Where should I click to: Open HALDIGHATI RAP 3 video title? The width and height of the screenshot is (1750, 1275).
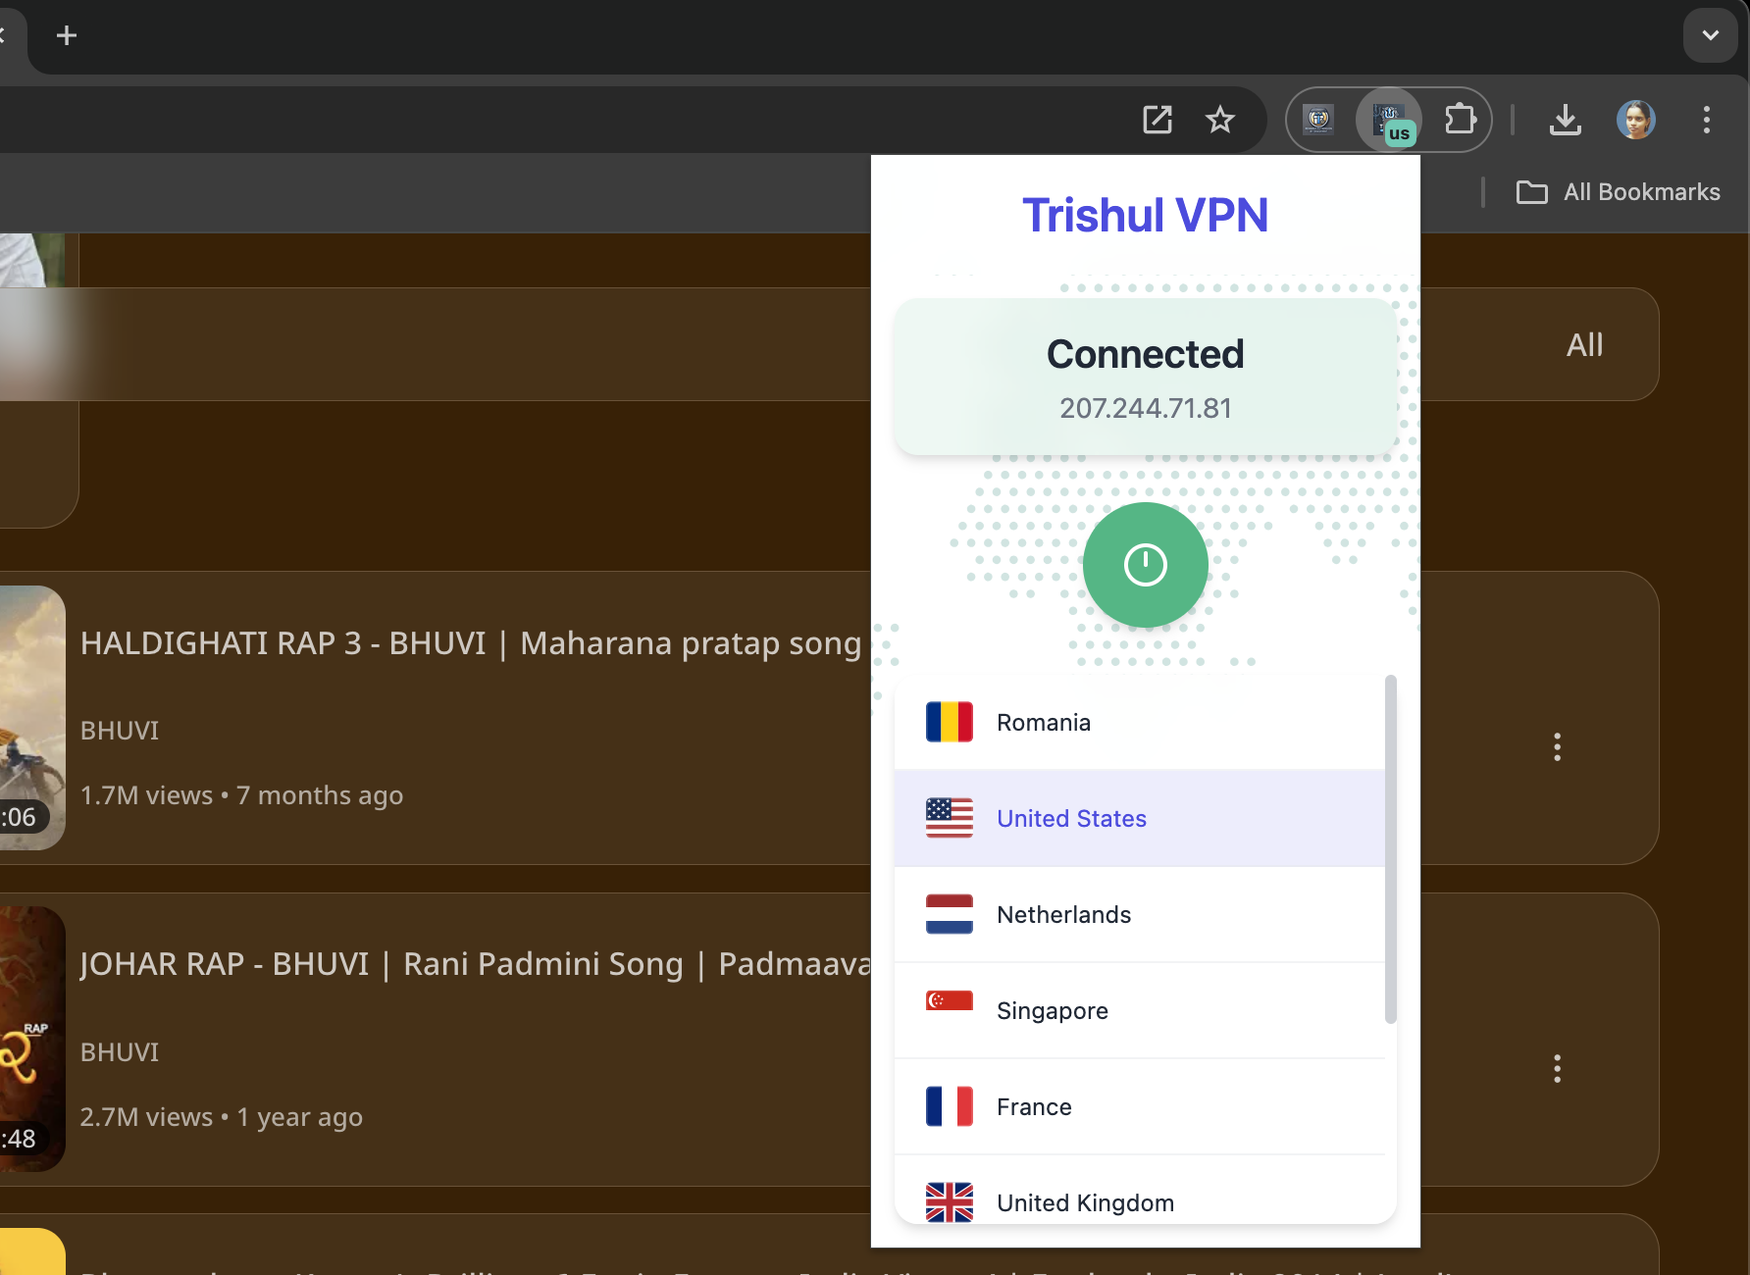click(471, 643)
